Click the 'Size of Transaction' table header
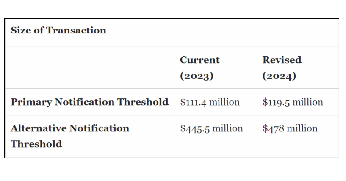The image size is (346, 181). (58, 30)
